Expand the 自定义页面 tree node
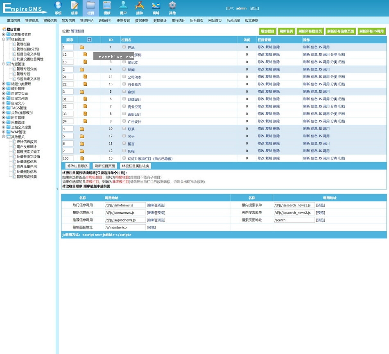 click(3, 94)
